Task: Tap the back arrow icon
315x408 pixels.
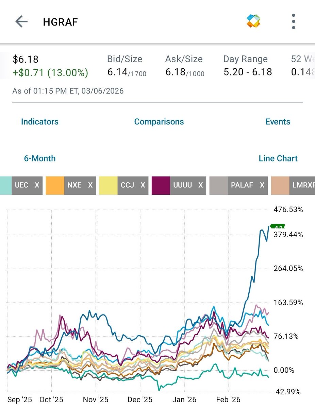Action: pyautogui.click(x=21, y=22)
